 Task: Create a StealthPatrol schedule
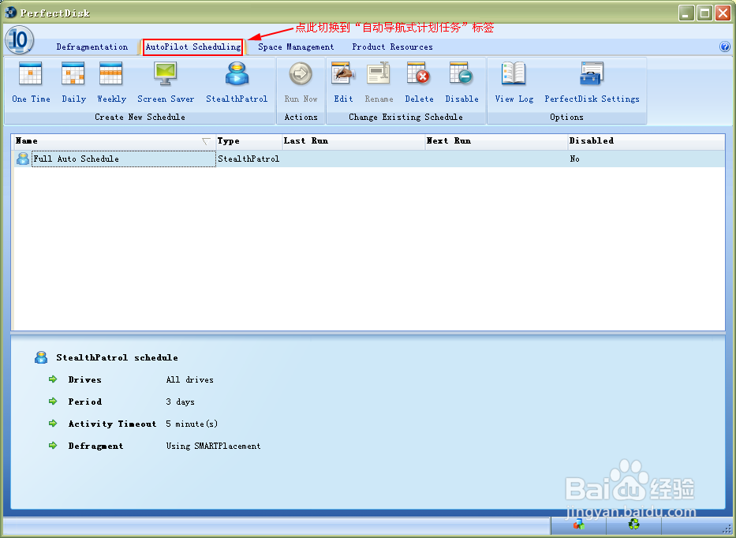pyautogui.click(x=237, y=83)
